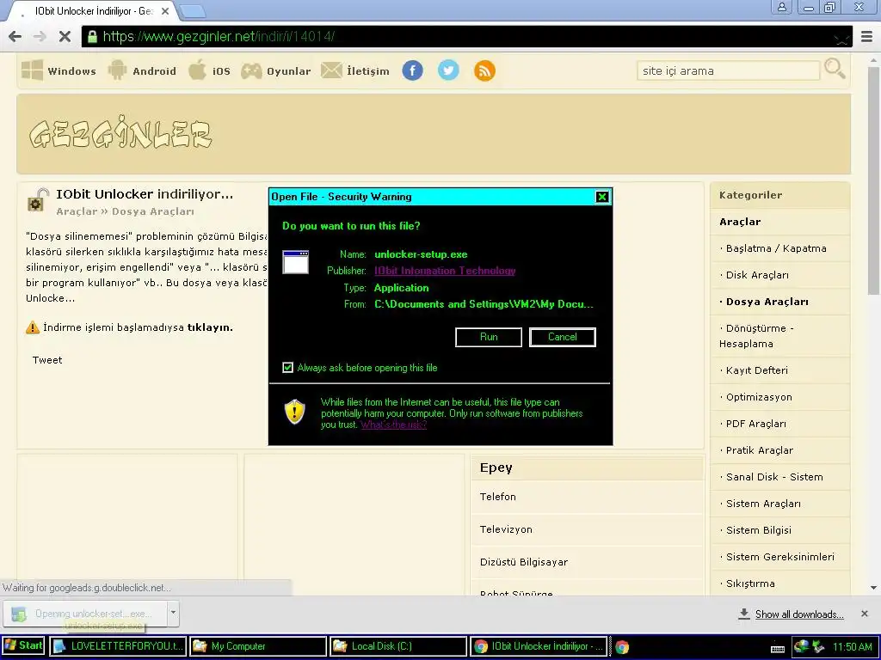Open the What's the risk? link
Image resolution: width=881 pixels, height=660 pixels.
coord(393,425)
